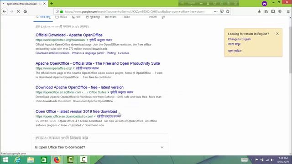Open Official Download - Apache OpenOffice result
Viewport: 292px width, 164px height.
point(69,35)
